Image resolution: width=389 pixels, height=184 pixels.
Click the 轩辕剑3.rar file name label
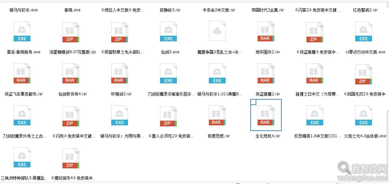point(121,94)
